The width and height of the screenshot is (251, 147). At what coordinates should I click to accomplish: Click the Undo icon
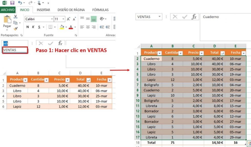[x=20, y=3]
